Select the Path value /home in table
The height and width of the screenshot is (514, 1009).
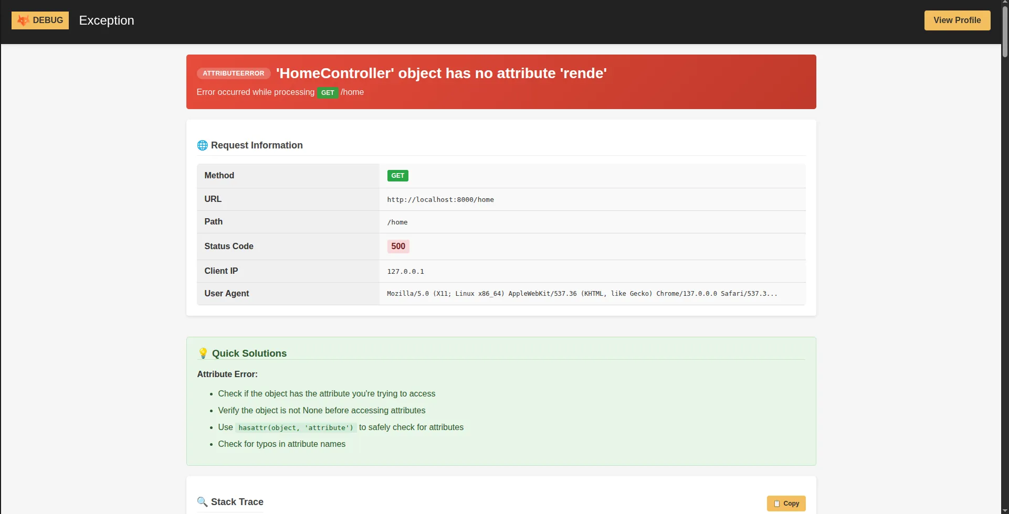click(x=397, y=222)
